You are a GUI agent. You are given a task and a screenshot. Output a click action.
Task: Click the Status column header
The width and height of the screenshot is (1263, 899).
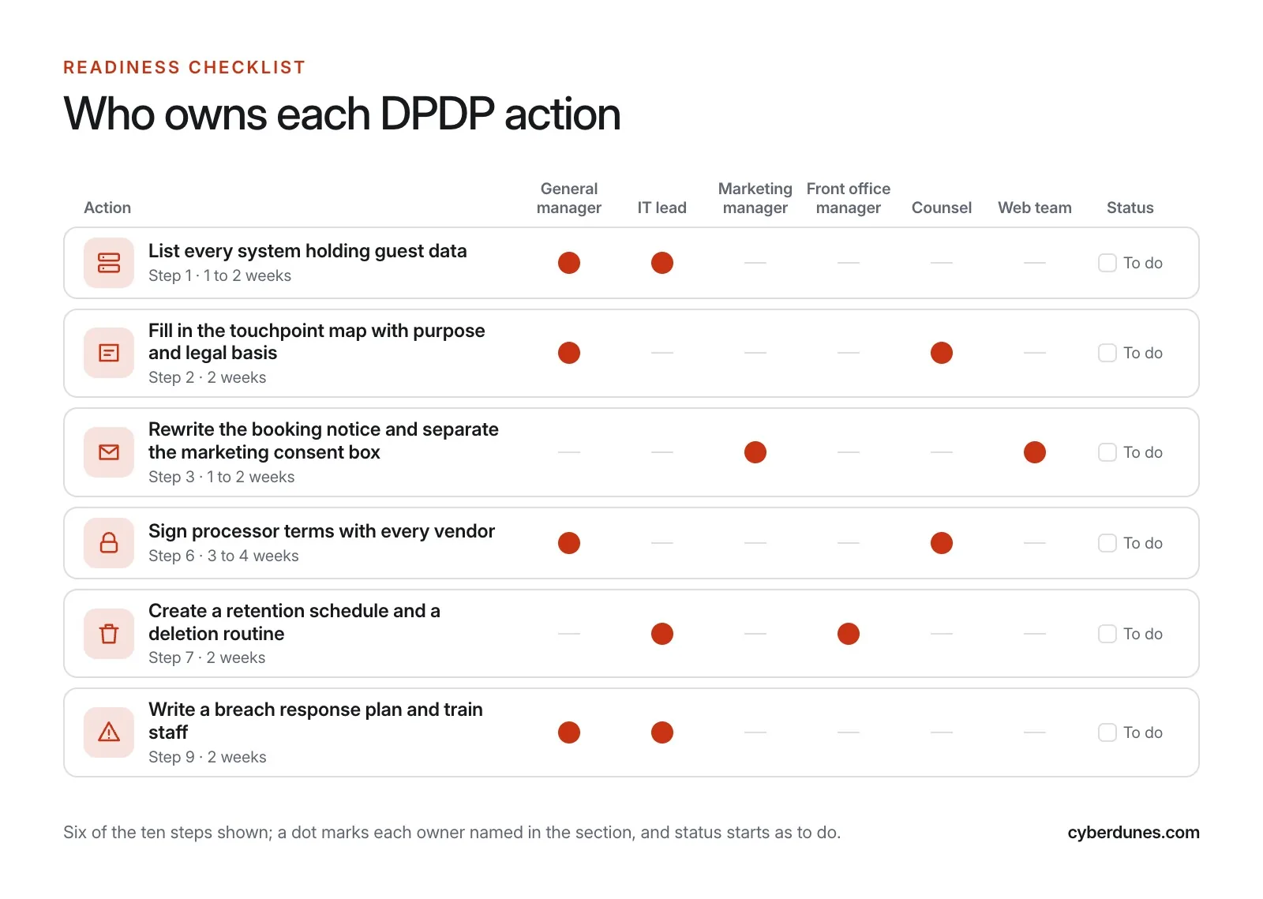(1130, 208)
